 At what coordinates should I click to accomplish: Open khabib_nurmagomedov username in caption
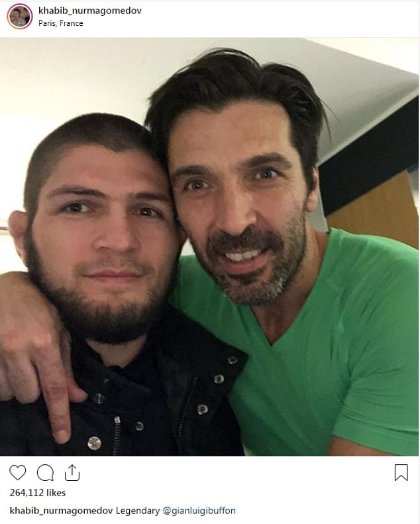[61, 511]
